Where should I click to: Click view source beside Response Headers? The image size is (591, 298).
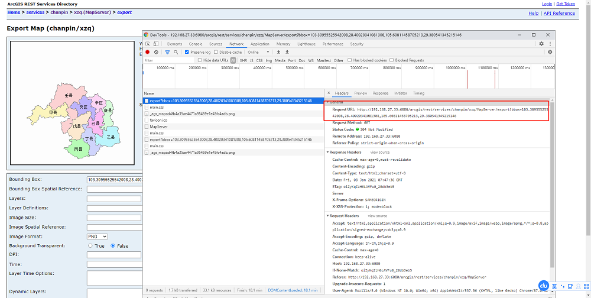point(379,153)
